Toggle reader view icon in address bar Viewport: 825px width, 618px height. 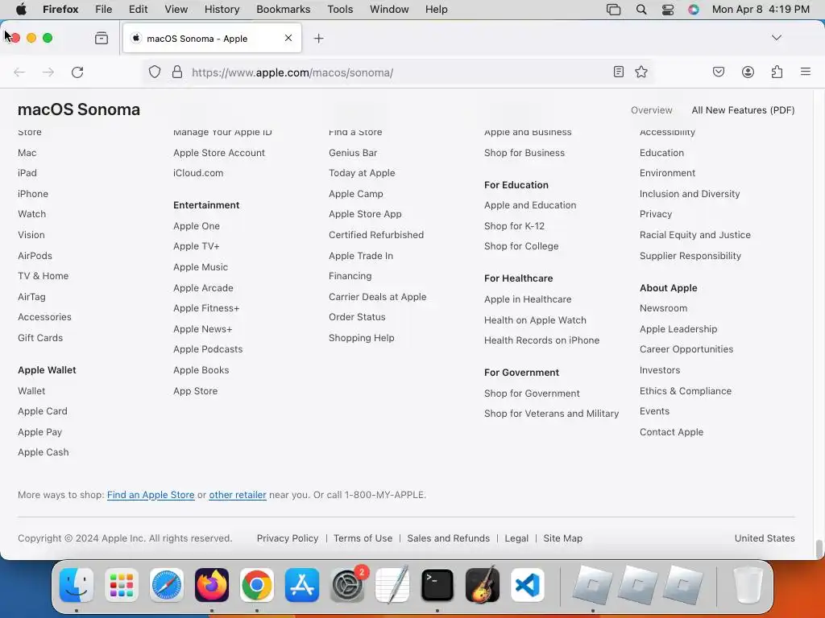(619, 72)
